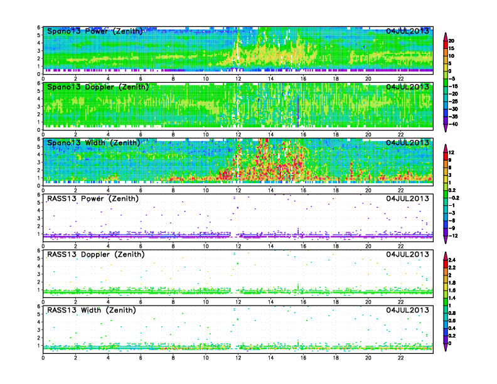Screen dimensions: 497x384
Task: Click the '-25' label on top colorbar
Action: click(x=453, y=102)
